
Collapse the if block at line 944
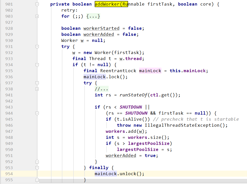tap(37, 113)
